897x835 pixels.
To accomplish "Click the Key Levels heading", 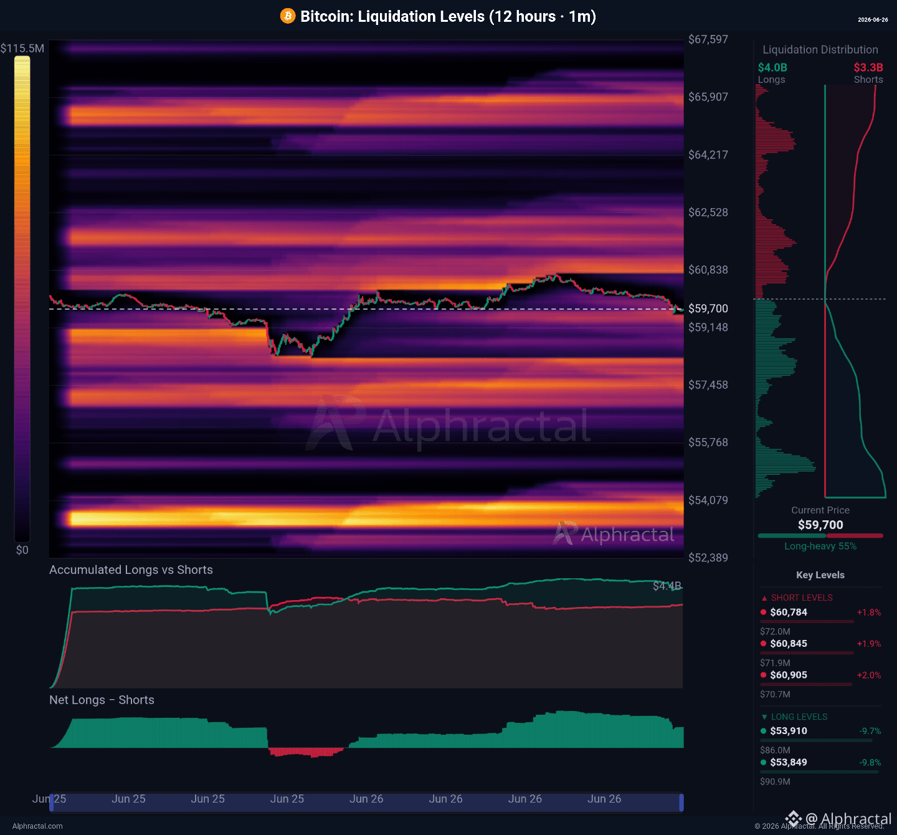I will 820,575.
